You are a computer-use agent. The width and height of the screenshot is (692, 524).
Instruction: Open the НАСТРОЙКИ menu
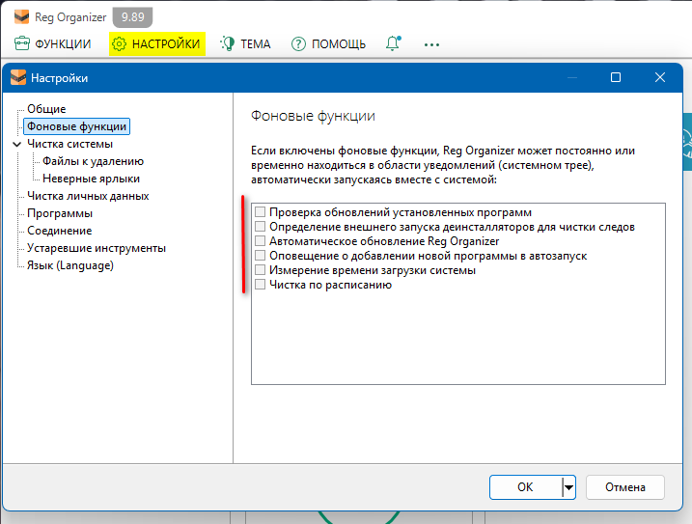156,43
